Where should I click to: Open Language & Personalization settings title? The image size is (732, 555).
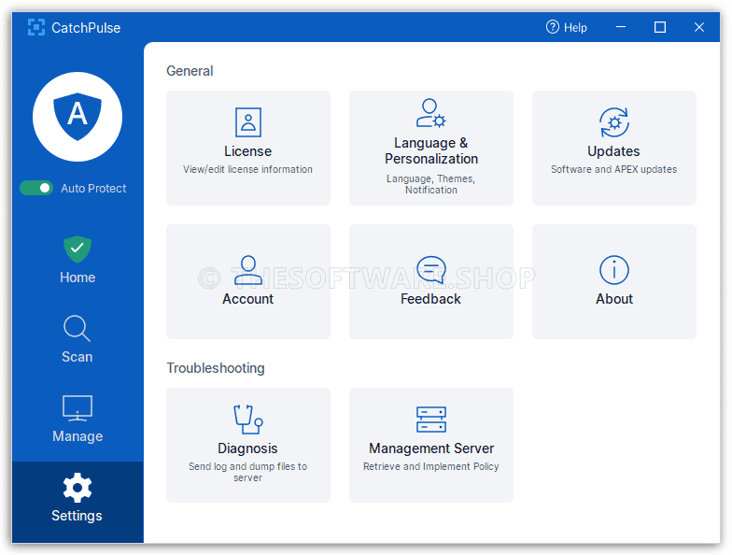(x=431, y=151)
